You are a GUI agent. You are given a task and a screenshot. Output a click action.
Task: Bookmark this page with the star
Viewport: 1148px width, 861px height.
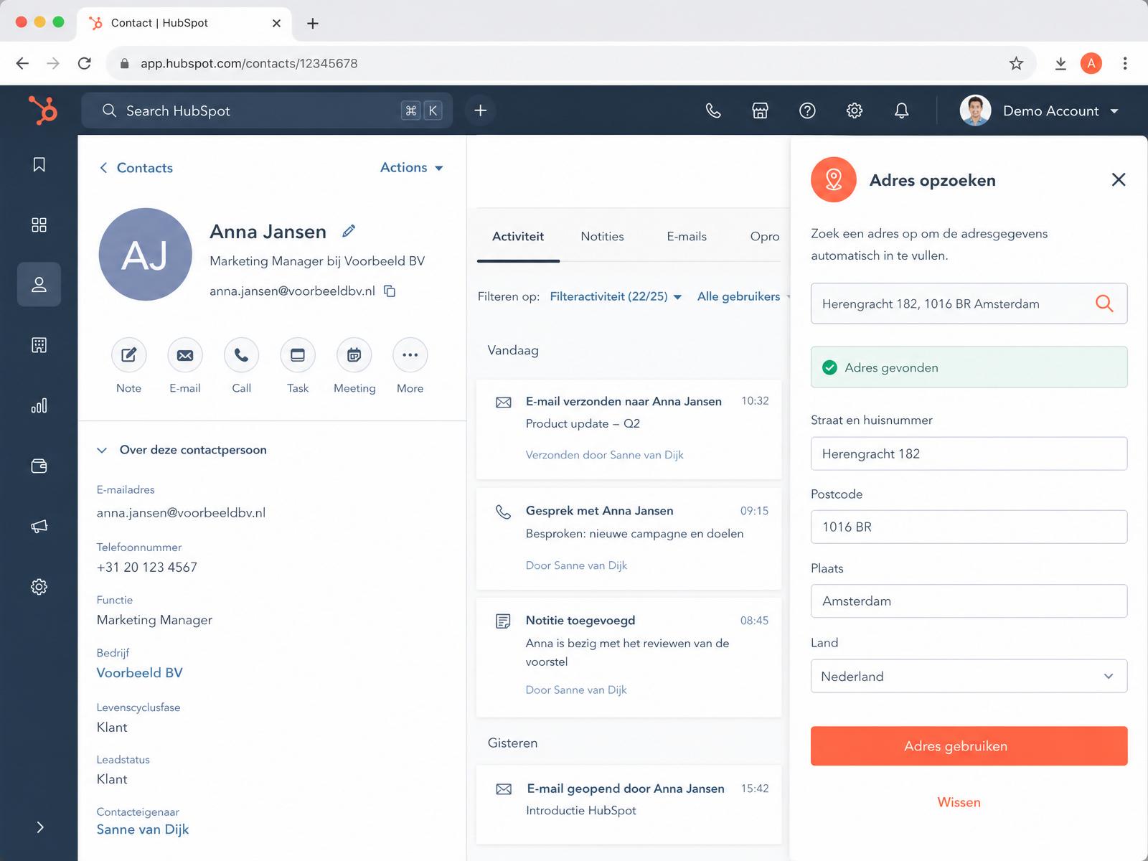click(x=1016, y=63)
